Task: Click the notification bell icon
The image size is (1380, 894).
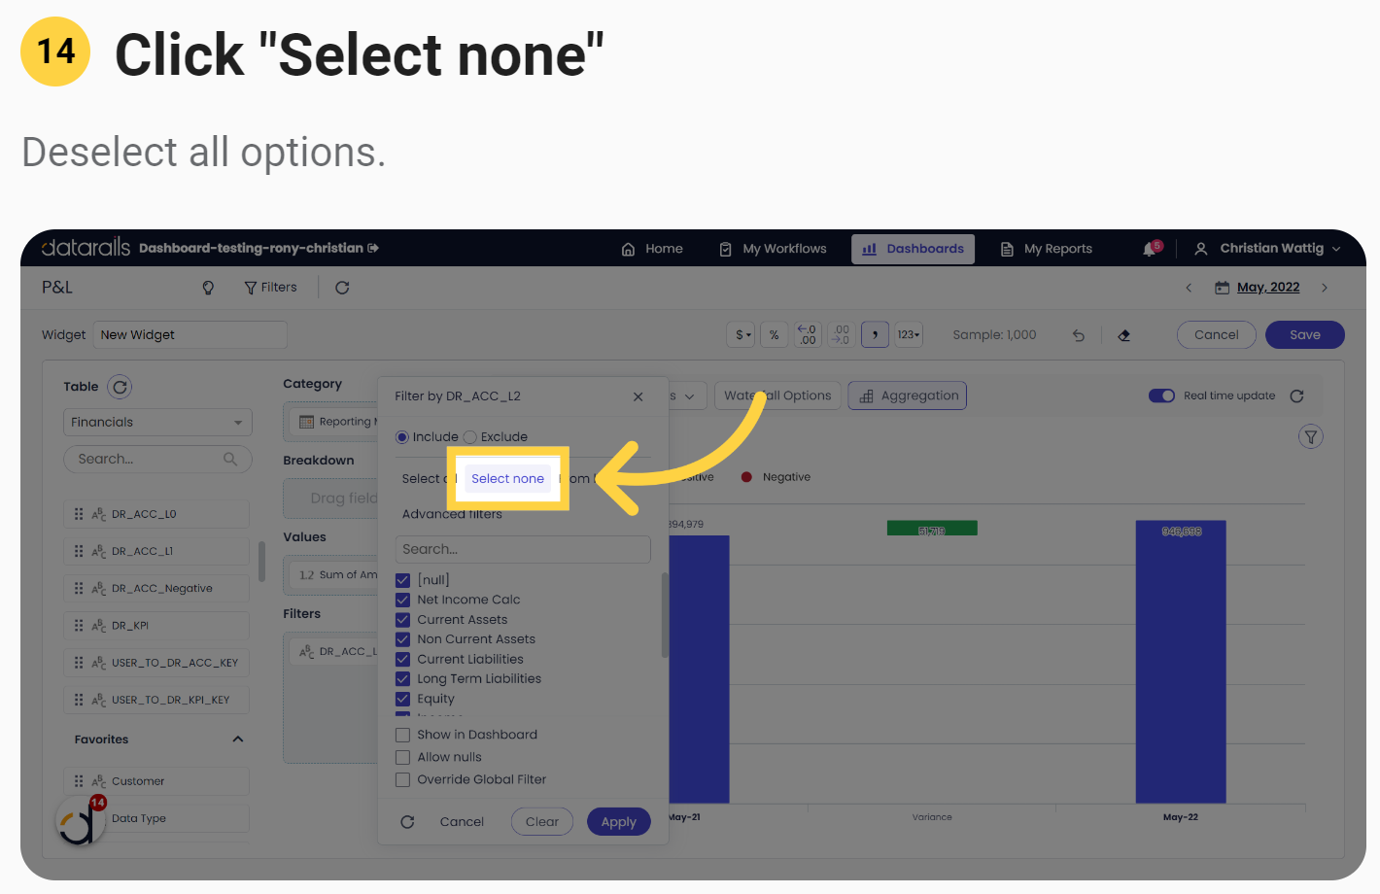Action: [x=1150, y=250]
